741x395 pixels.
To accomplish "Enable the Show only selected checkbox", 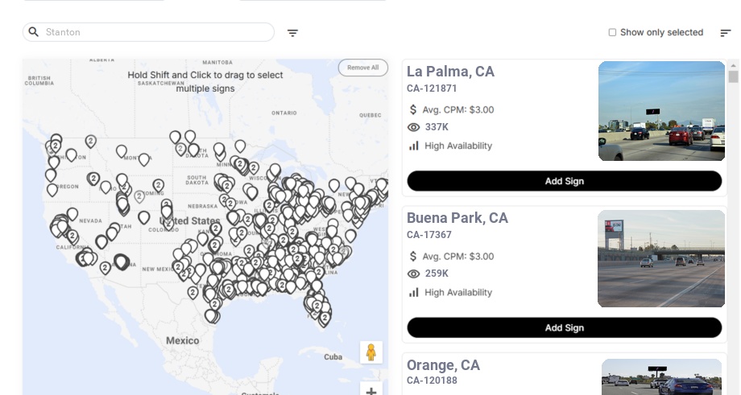I will 612,33.
